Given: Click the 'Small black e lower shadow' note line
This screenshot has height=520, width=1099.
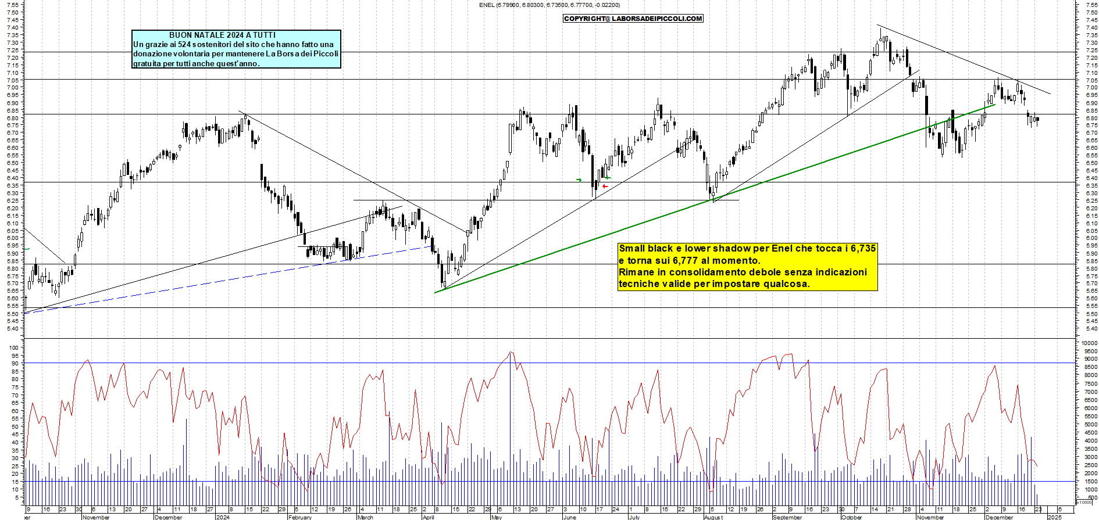Looking at the screenshot, I should click(x=747, y=248).
